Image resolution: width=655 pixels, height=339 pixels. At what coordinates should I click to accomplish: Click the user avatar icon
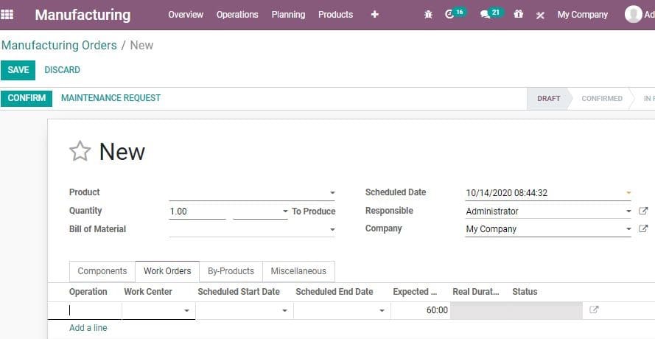click(x=633, y=14)
